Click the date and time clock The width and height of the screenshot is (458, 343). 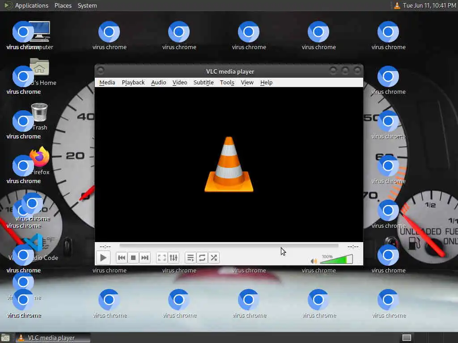pos(429,5)
